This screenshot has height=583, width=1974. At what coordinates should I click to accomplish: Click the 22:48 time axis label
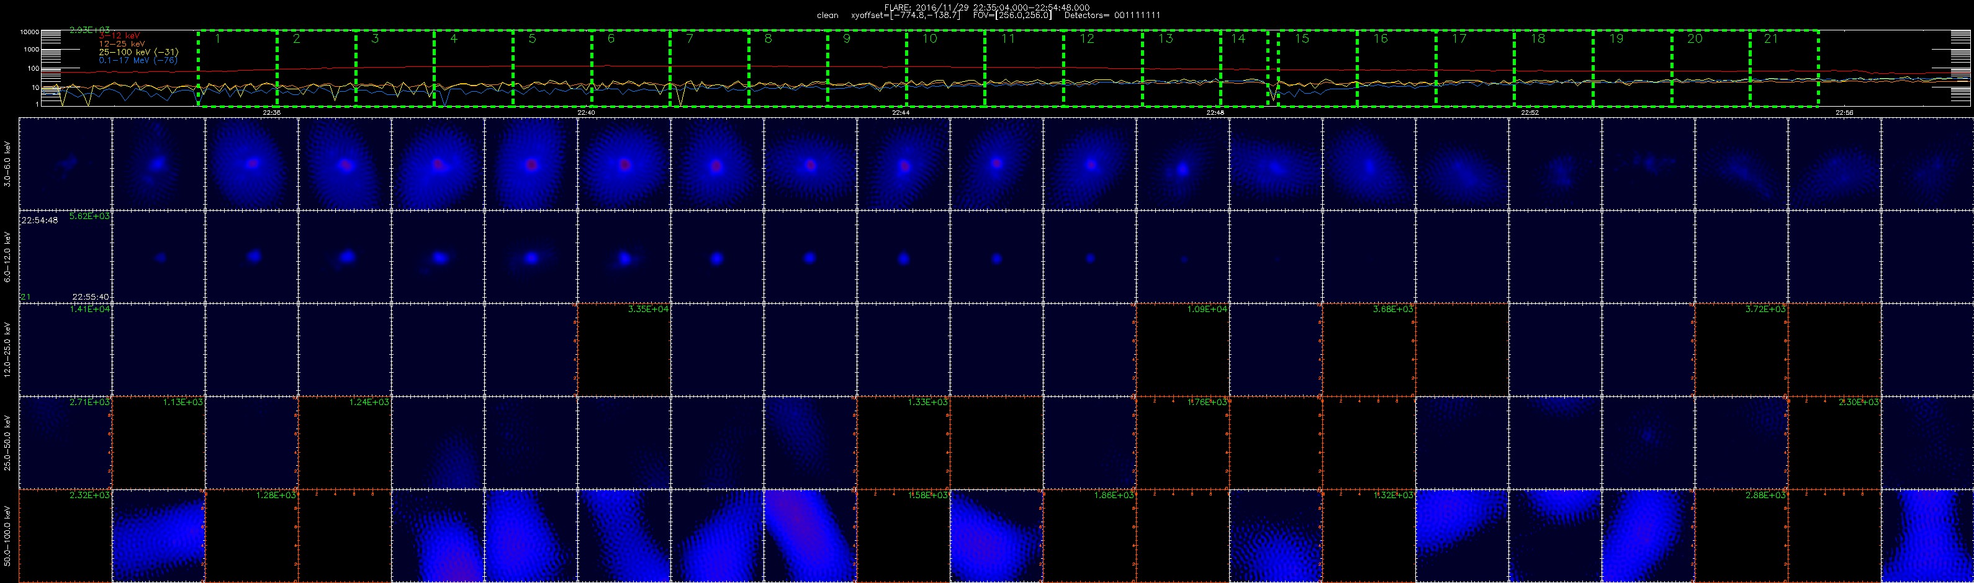1215,113
